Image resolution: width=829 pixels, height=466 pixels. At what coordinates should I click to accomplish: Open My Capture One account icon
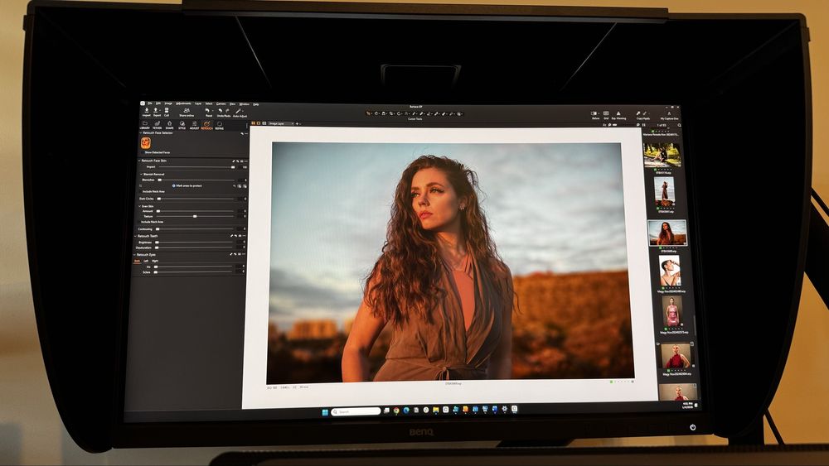point(669,113)
